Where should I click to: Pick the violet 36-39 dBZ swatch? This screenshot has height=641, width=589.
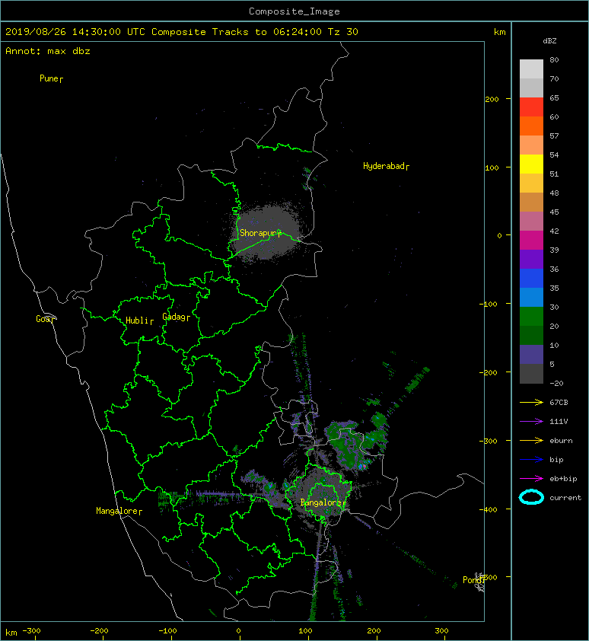(x=531, y=260)
